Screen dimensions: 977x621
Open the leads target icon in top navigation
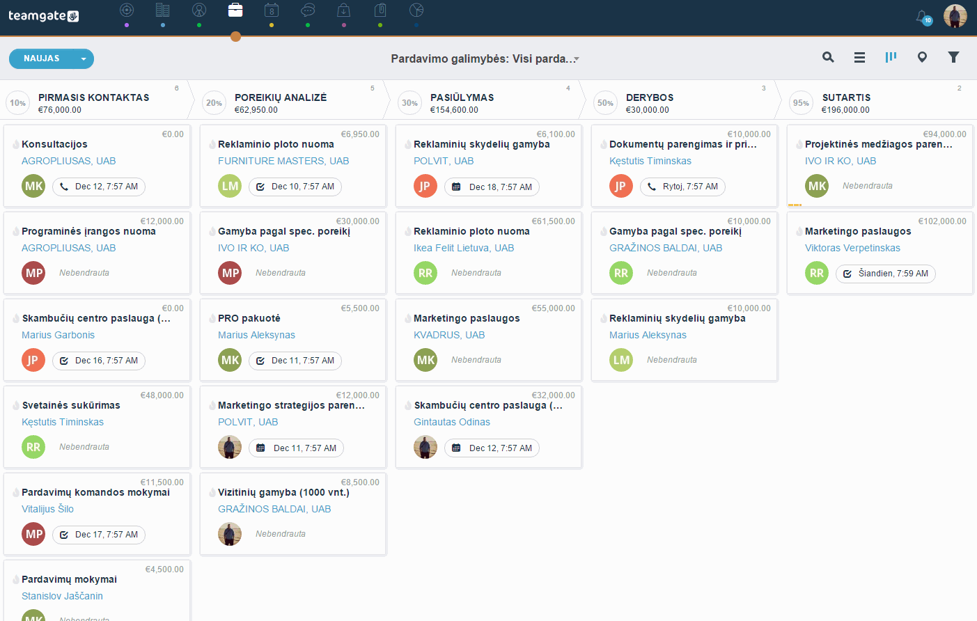pyautogui.click(x=127, y=10)
